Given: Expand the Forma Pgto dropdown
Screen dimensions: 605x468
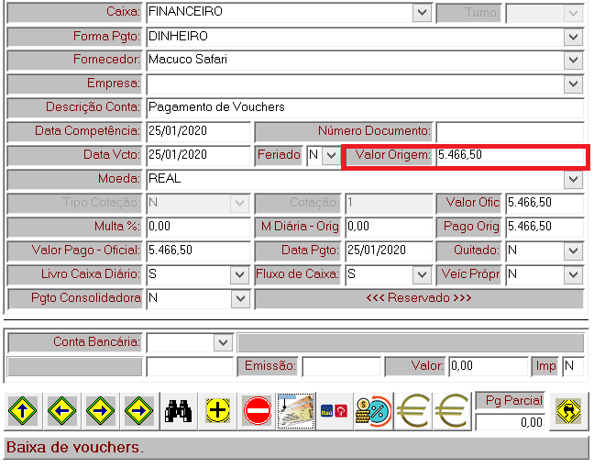Looking at the screenshot, I should pos(574,37).
